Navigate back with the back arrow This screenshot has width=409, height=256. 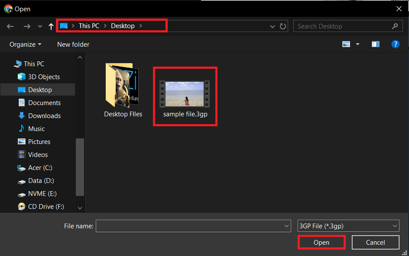pos(10,26)
